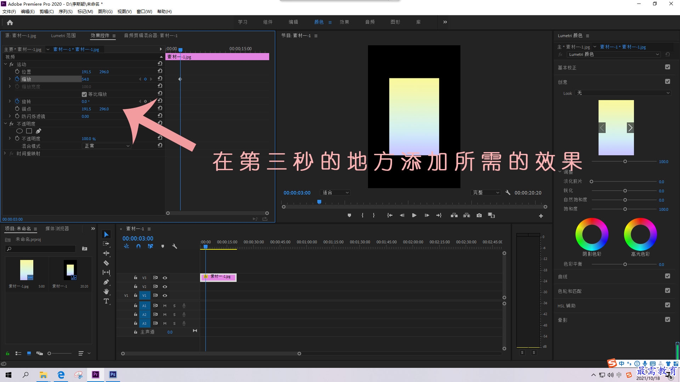Show more workspaces chevron
The height and width of the screenshot is (382, 680).
pos(445,22)
